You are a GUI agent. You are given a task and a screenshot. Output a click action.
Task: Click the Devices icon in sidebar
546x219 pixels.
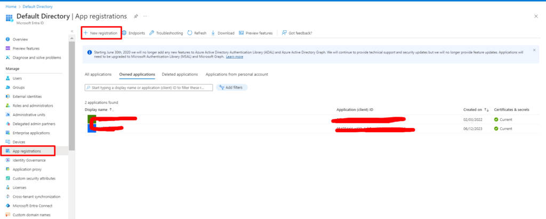pyautogui.click(x=7, y=142)
